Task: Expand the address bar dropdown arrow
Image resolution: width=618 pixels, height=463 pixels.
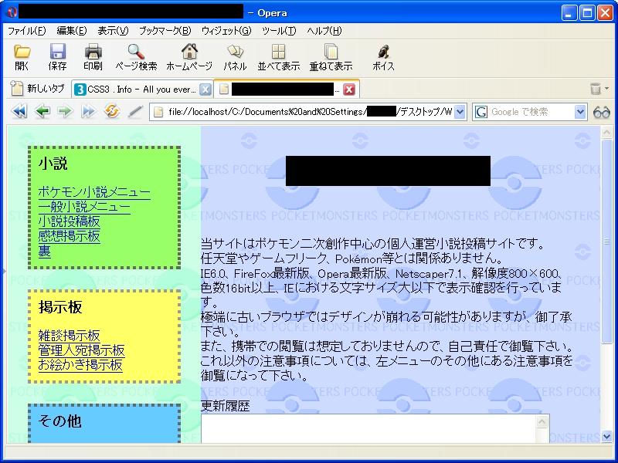Action: click(460, 112)
